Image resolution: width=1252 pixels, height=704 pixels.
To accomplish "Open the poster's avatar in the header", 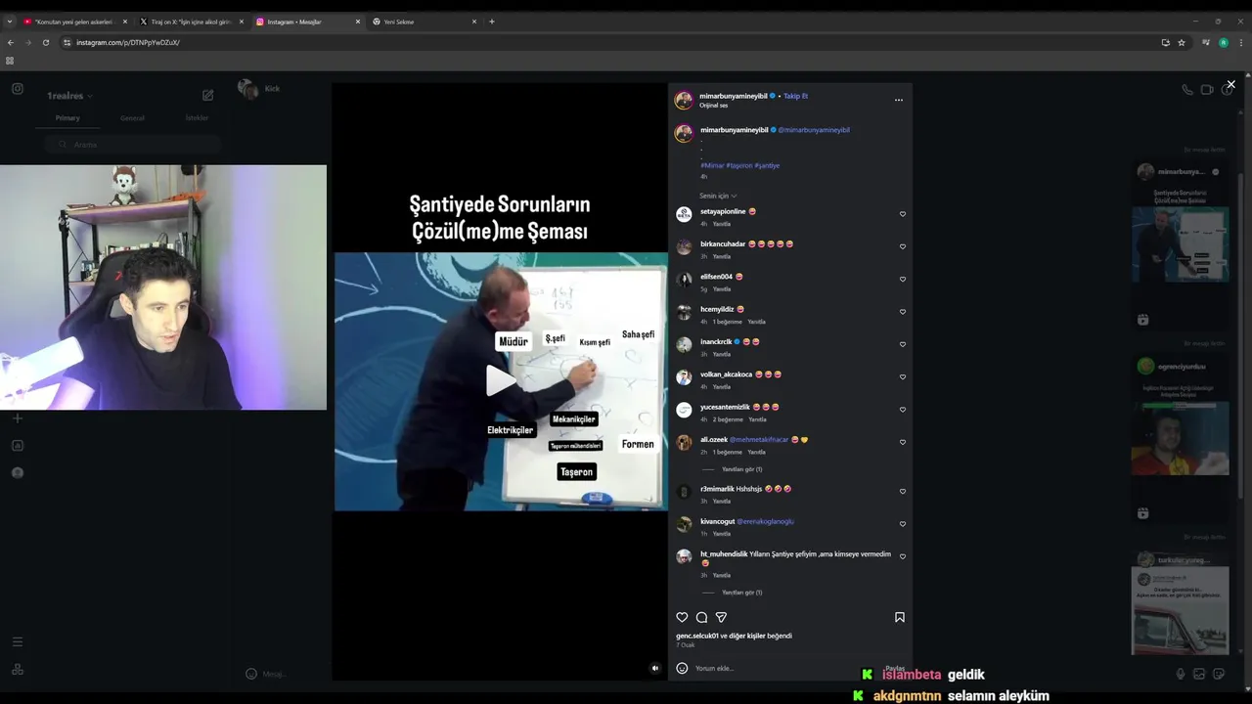I will (x=684, y=100).
